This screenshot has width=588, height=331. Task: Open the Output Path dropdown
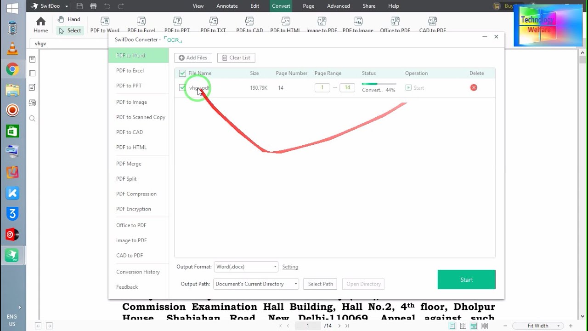[256, 284]
